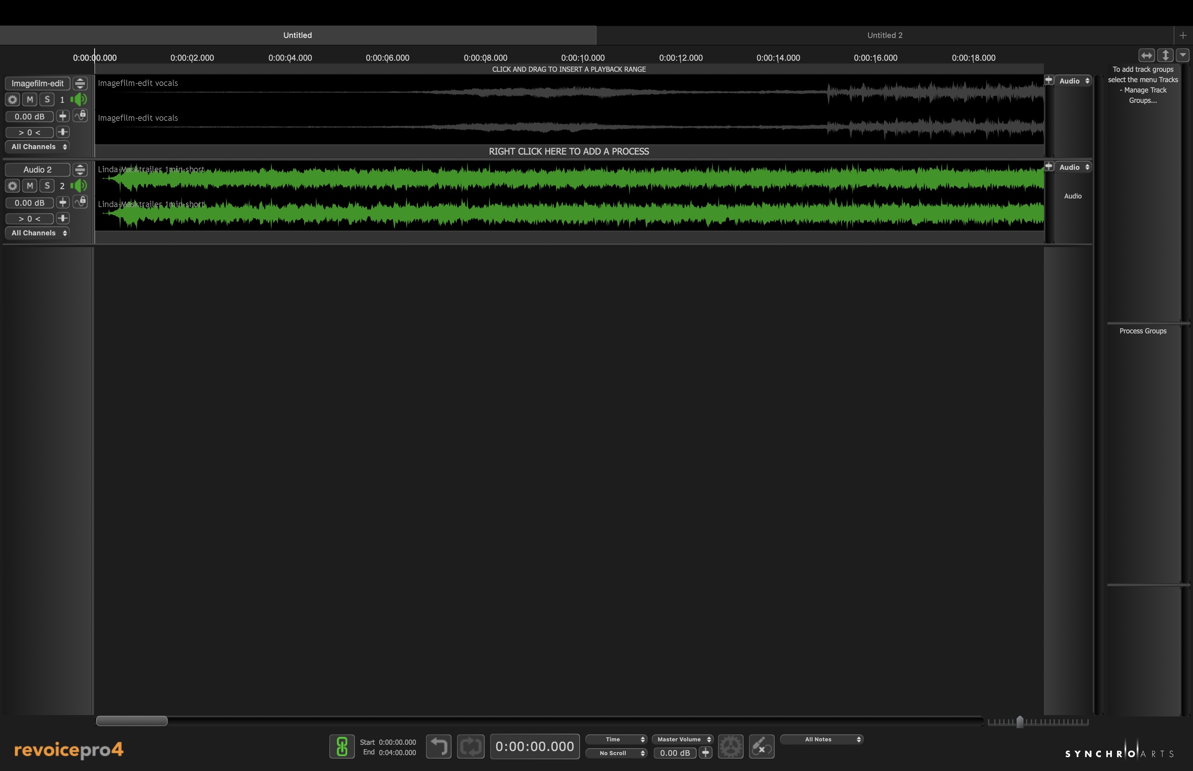Select the upper Linda-Masktrailer green waveform
Viewport: 1193px width, 771px height.
[569, 178]
